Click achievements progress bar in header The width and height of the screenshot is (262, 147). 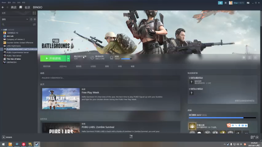tap(126, 59)
